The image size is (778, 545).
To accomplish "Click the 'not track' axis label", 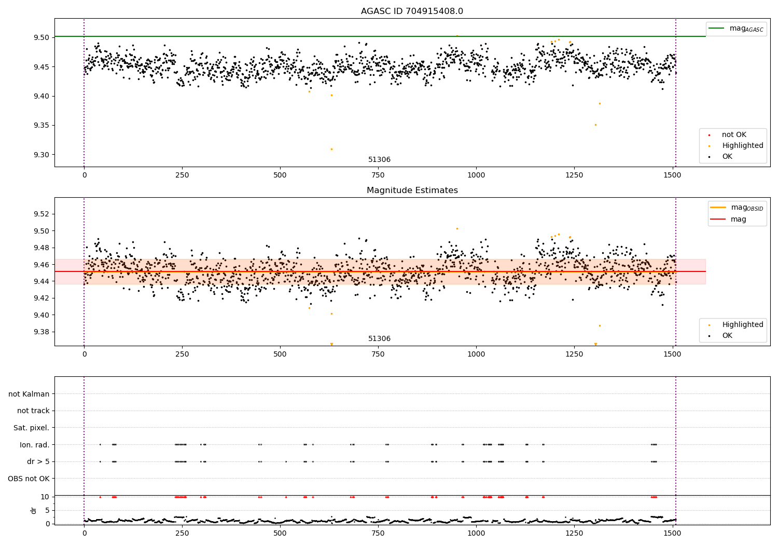I will [33, 411].
